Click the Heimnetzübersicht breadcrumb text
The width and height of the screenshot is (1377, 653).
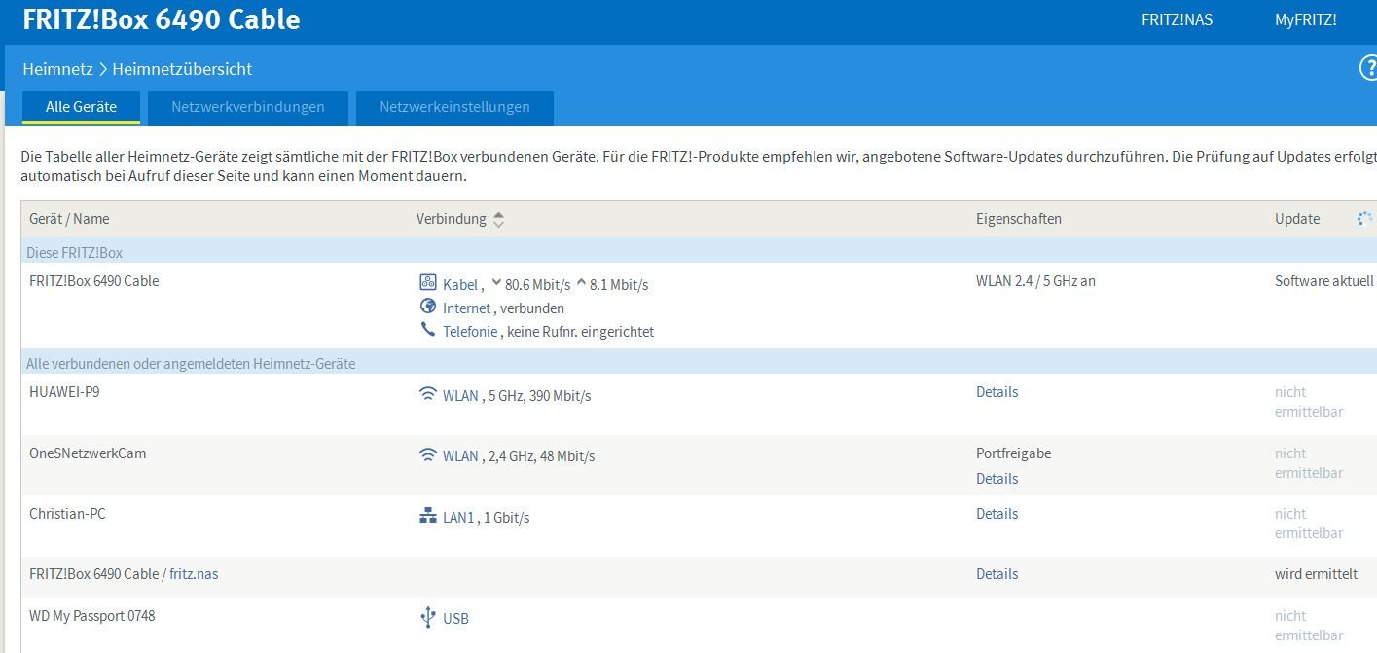(x=182, y=69)
